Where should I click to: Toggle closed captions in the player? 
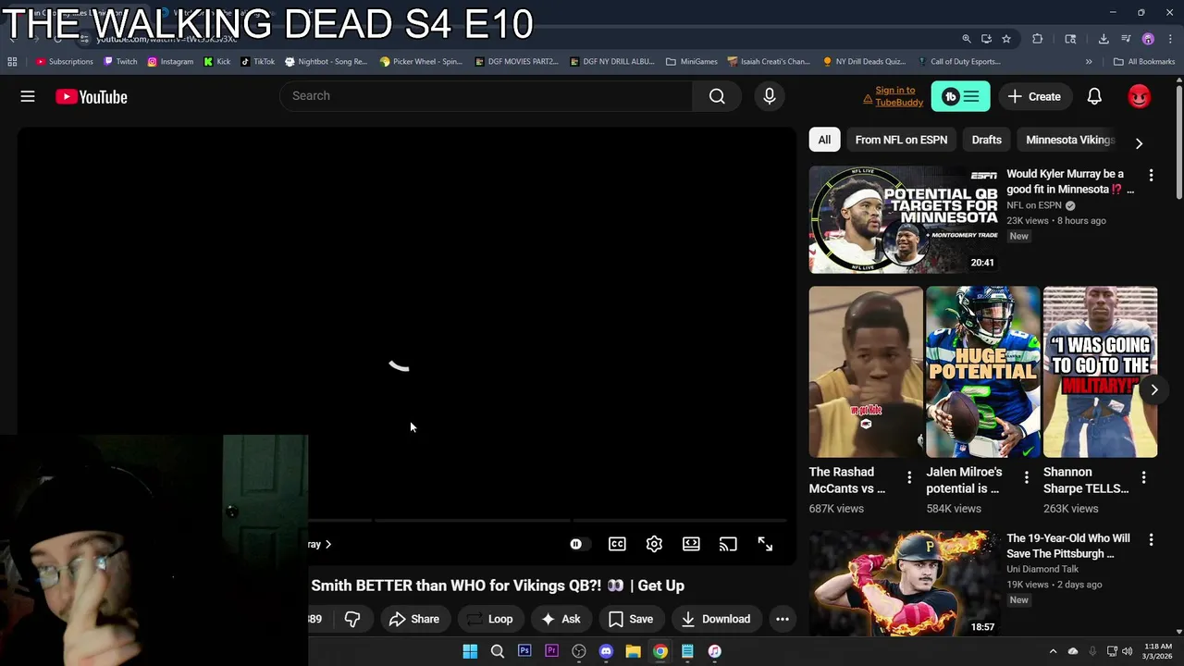click(x=617, y=544)
